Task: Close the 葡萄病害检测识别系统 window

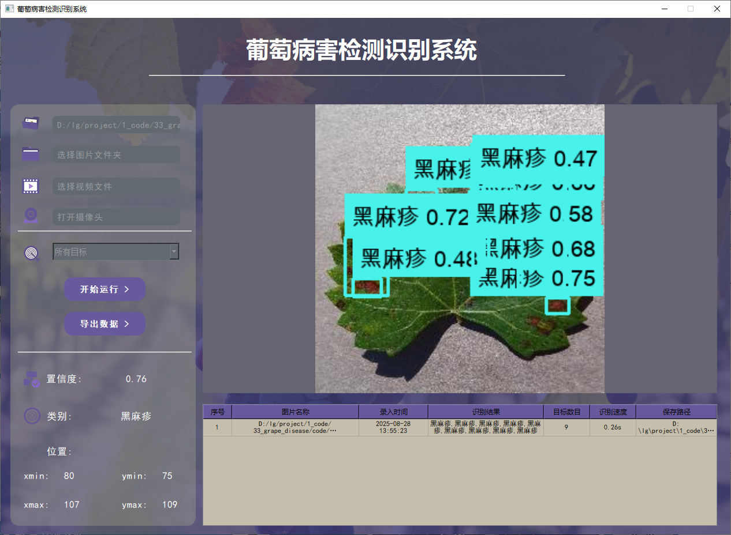Action: [717, 9]
